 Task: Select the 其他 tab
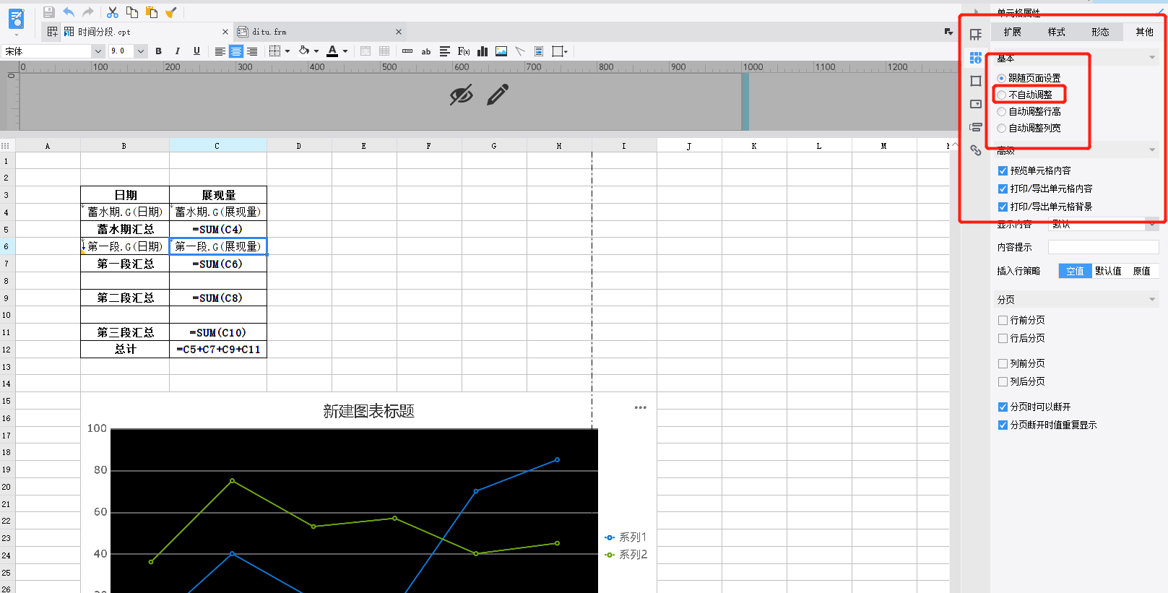point(1145,32)
